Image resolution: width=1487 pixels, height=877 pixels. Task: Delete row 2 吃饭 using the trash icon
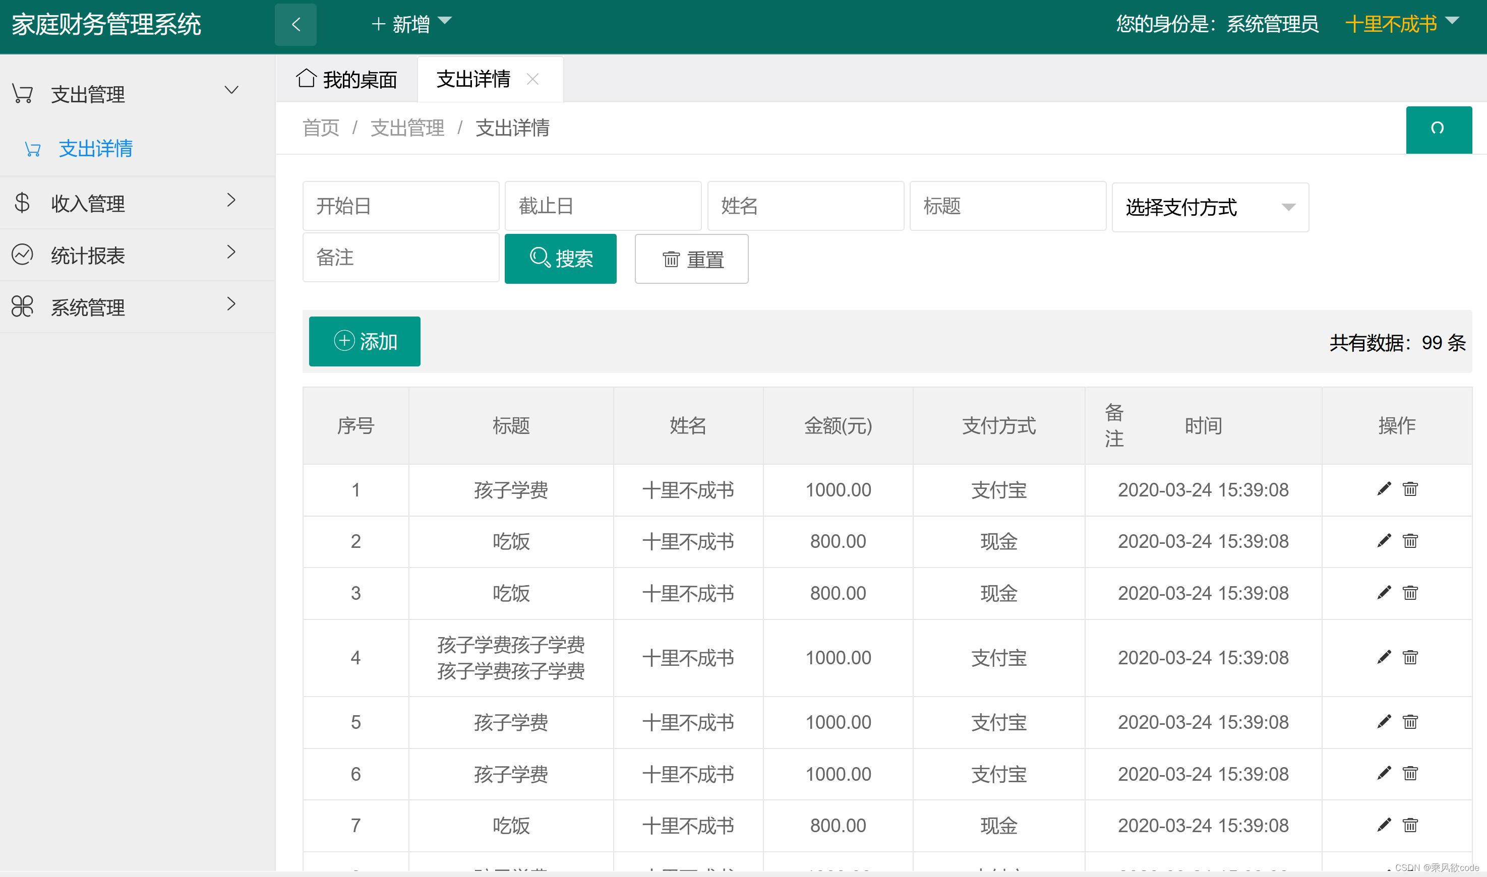1410,541
